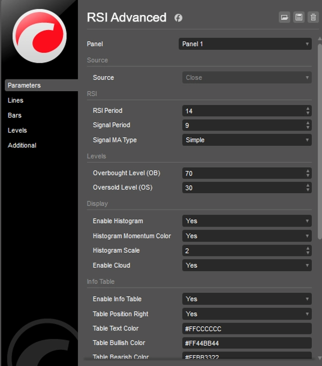Image resolution: width=322 pixels, height=366 pixels.
Task: Open the Additional tab
Action: [22, 145]
